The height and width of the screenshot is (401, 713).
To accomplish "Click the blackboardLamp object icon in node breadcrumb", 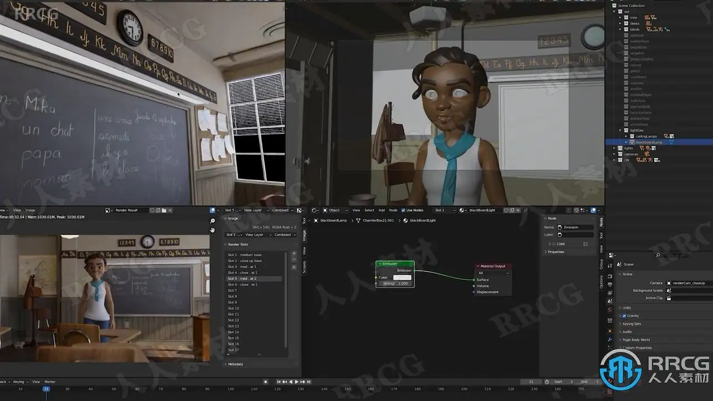I will click(x=316, y=221).
